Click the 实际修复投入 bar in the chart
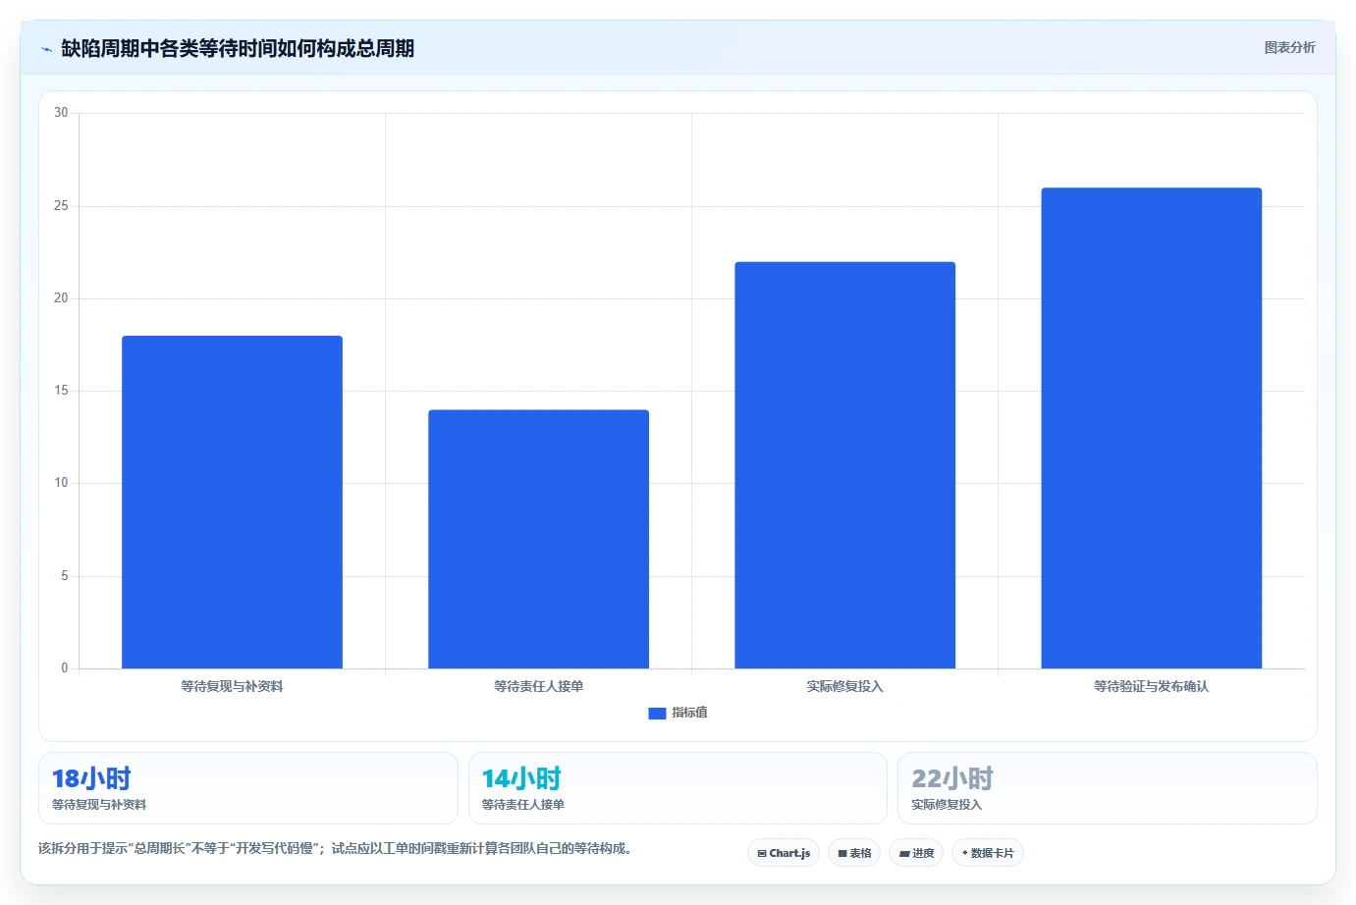1356x905 pixels. point(844,465)
